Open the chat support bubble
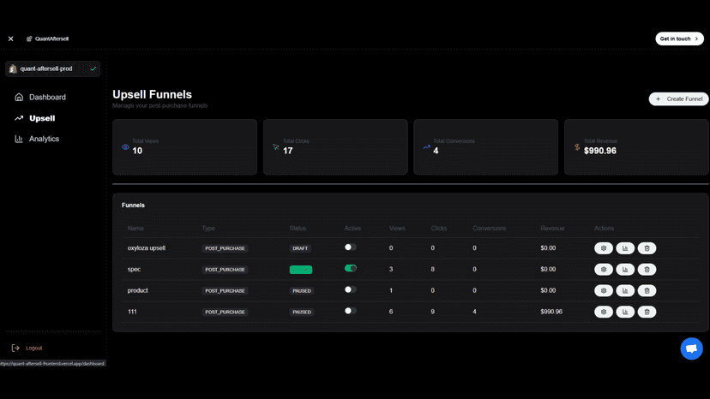The width and height of the screenshot is (710, 399). (691, 348)
